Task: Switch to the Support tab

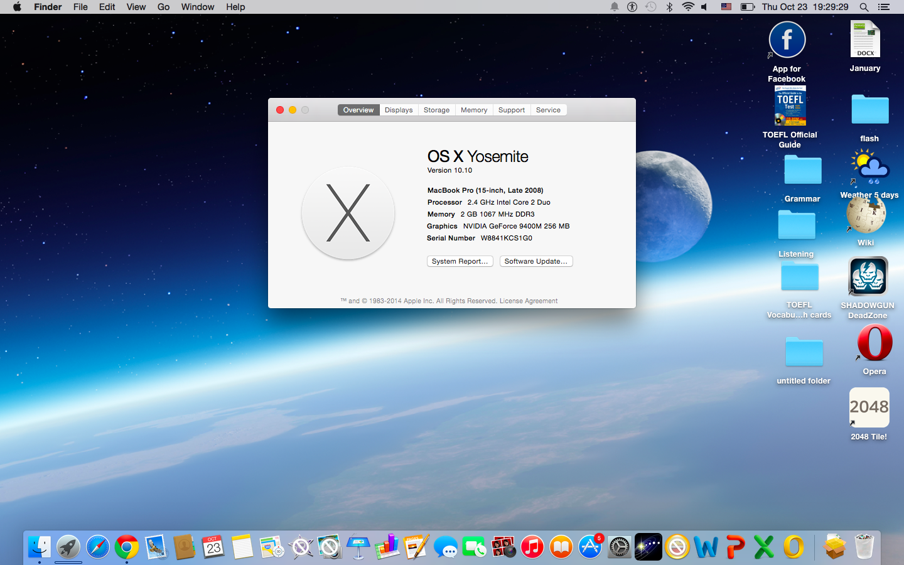Action: pyautogui.click(x=512, y=110)
